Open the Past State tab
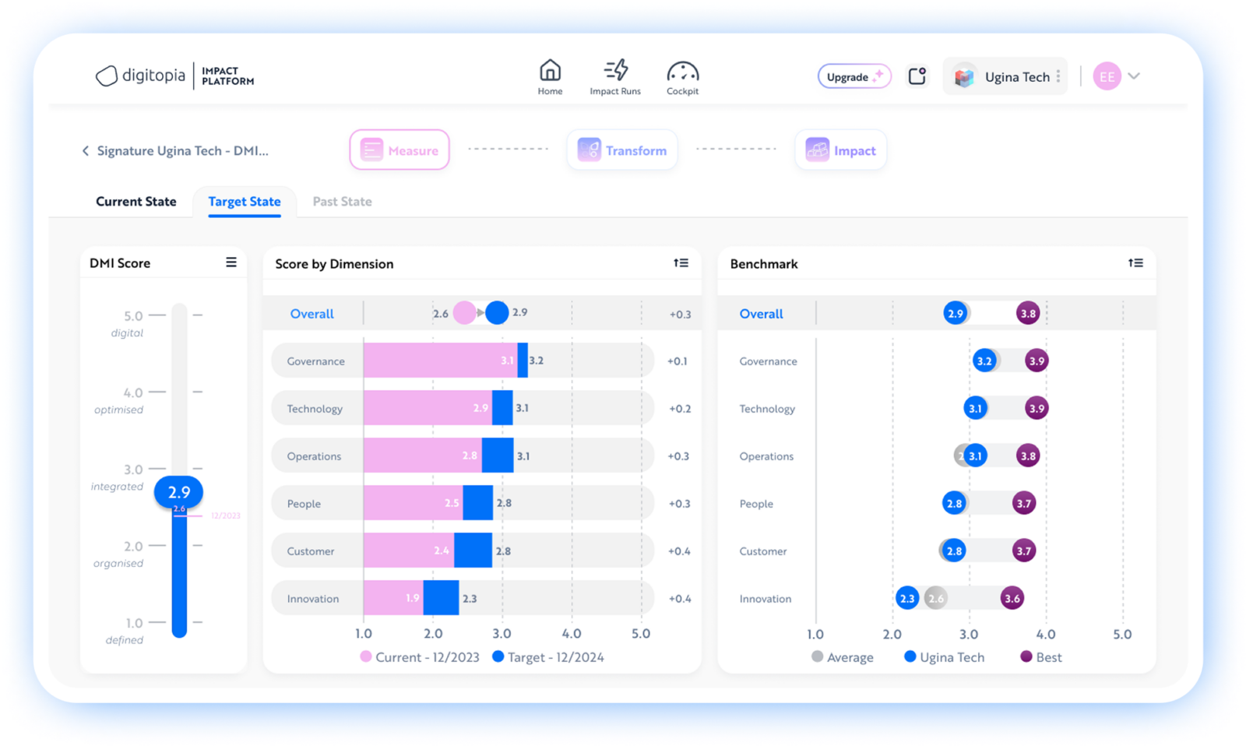The width and height of the screenshot is (1246, 746). click(x=342, y=201)
